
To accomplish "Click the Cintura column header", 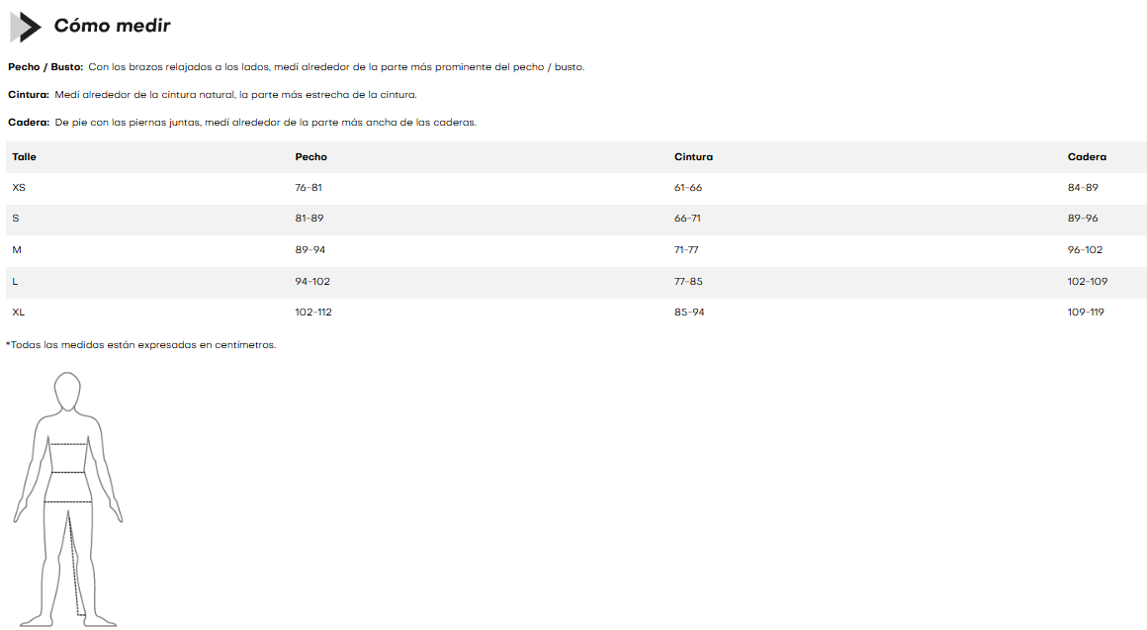I will pos(693,157).
